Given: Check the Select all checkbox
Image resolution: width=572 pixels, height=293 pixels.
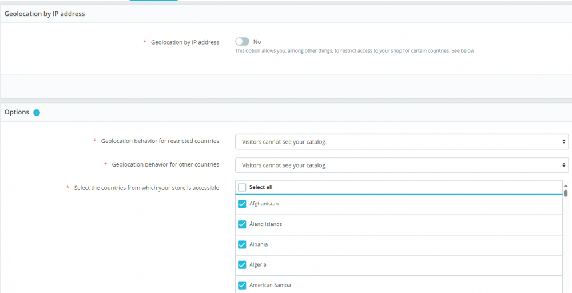Looking at the screenshot, I should [242, 187].
